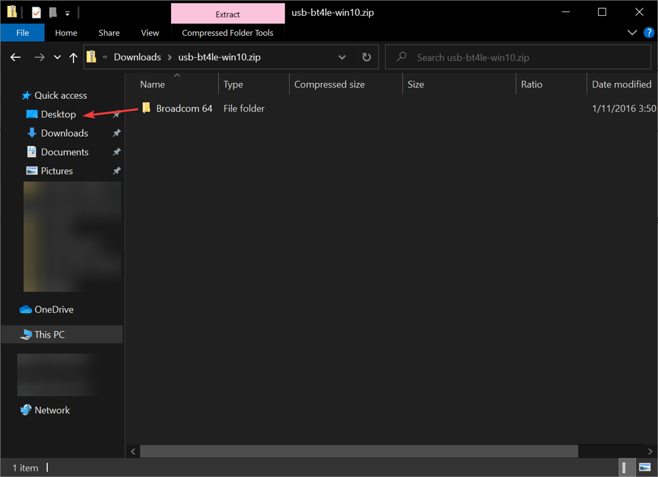Click the Properties icon on the Quick Access Toolbar

[35, 11]
